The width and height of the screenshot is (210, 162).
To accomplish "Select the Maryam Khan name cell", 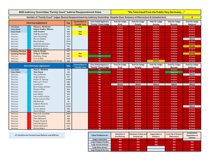I will 39,89.
